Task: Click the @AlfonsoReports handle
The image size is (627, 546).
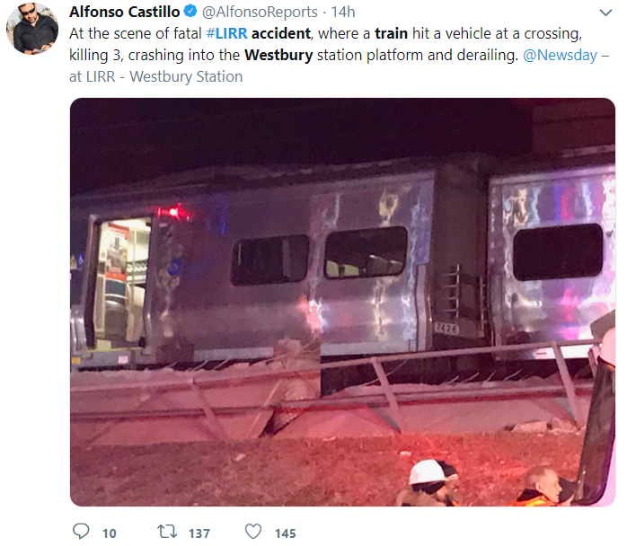Action: (260, 12)
